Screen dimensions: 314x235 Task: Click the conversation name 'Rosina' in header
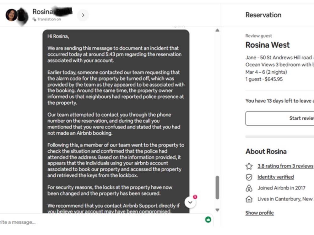(43, 12)
